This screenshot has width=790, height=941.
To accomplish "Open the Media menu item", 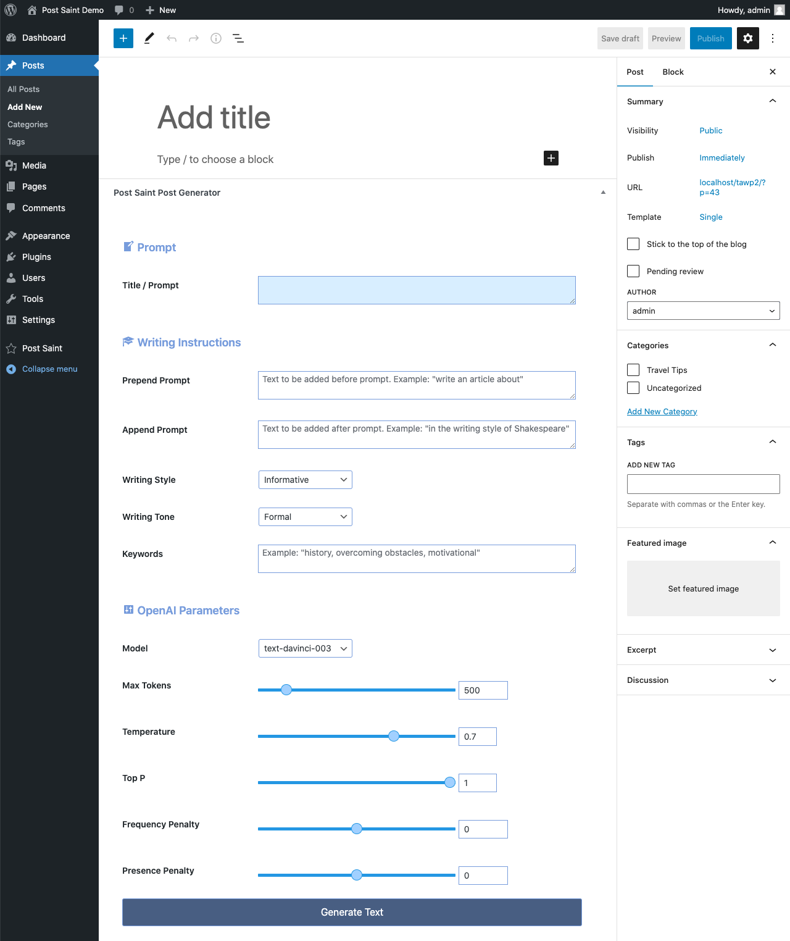I will pyautogui.click(x=49, y=165).
